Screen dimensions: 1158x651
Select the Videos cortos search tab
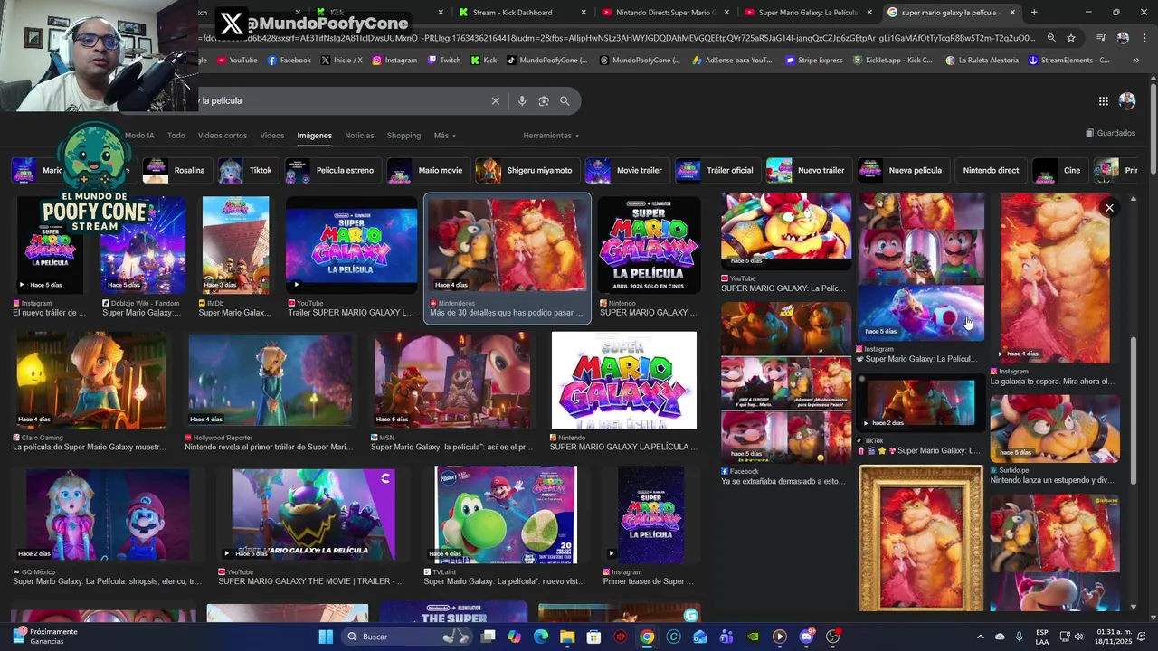click(x=223, y=136)
